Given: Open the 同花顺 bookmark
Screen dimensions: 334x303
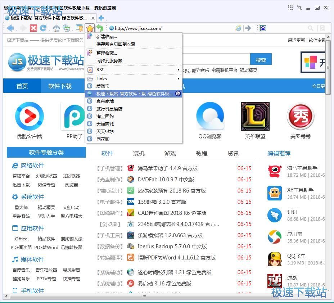Looking at the screenshot, I should coord(134,139).
